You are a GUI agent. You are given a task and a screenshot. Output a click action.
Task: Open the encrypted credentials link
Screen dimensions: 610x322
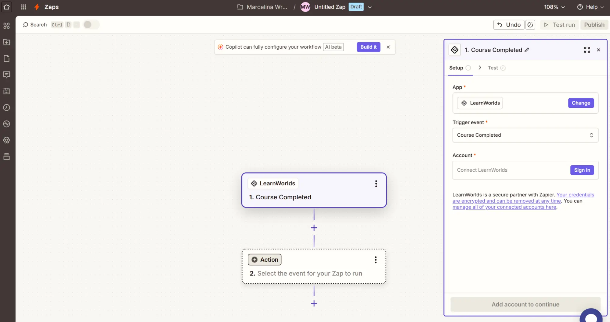523,198
